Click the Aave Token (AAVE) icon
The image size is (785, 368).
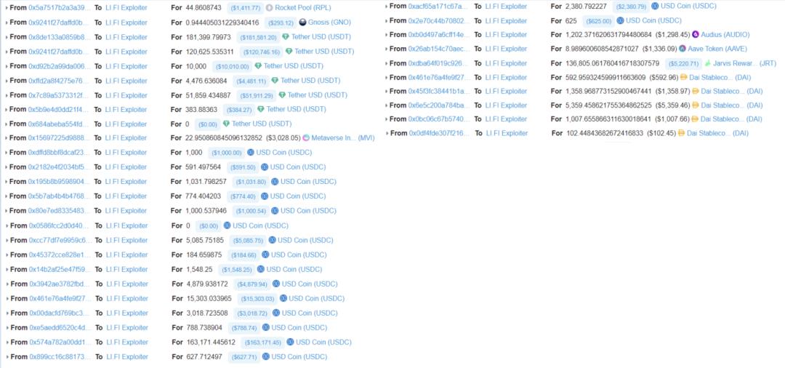[683, 49]
